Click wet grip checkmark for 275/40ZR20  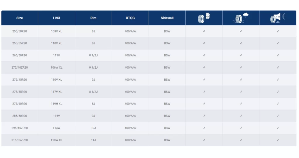(241, 67)
